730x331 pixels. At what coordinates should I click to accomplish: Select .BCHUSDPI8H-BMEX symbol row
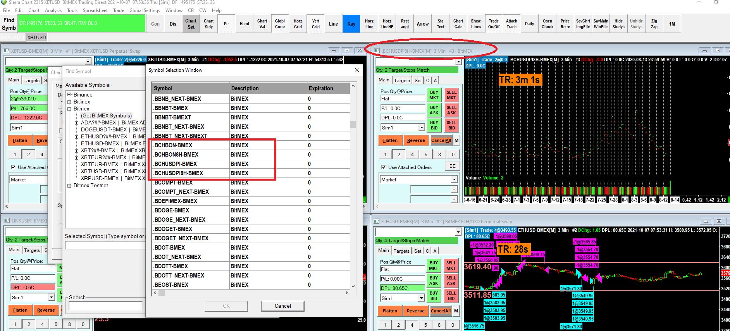tap(179, 173)
